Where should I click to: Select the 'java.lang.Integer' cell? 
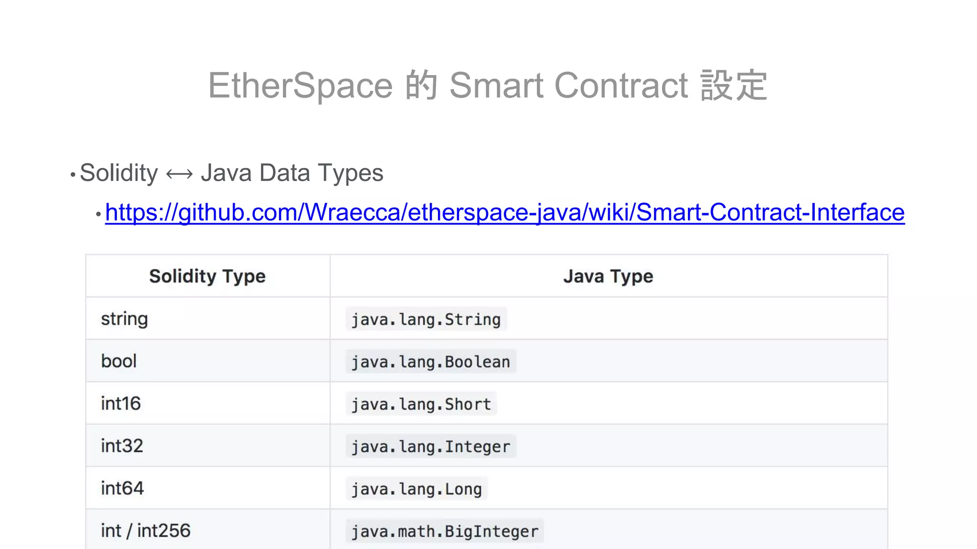point(608,446)
